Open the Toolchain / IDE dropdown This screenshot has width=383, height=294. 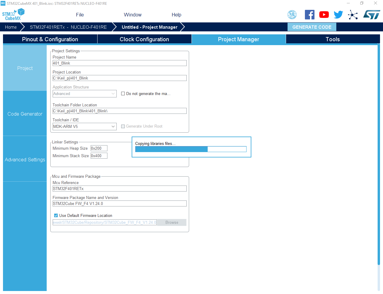(x=85, y=126)
